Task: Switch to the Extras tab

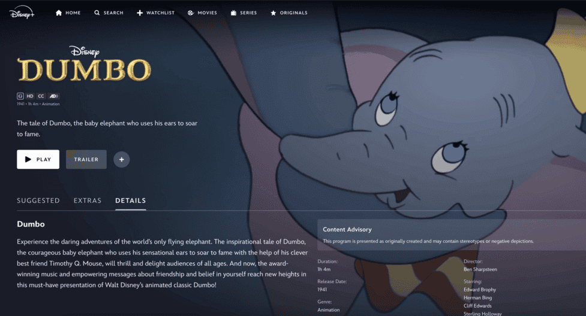Action: coord(88,200)
